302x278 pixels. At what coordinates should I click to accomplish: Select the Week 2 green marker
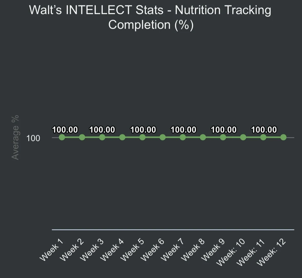pos(82,137)
